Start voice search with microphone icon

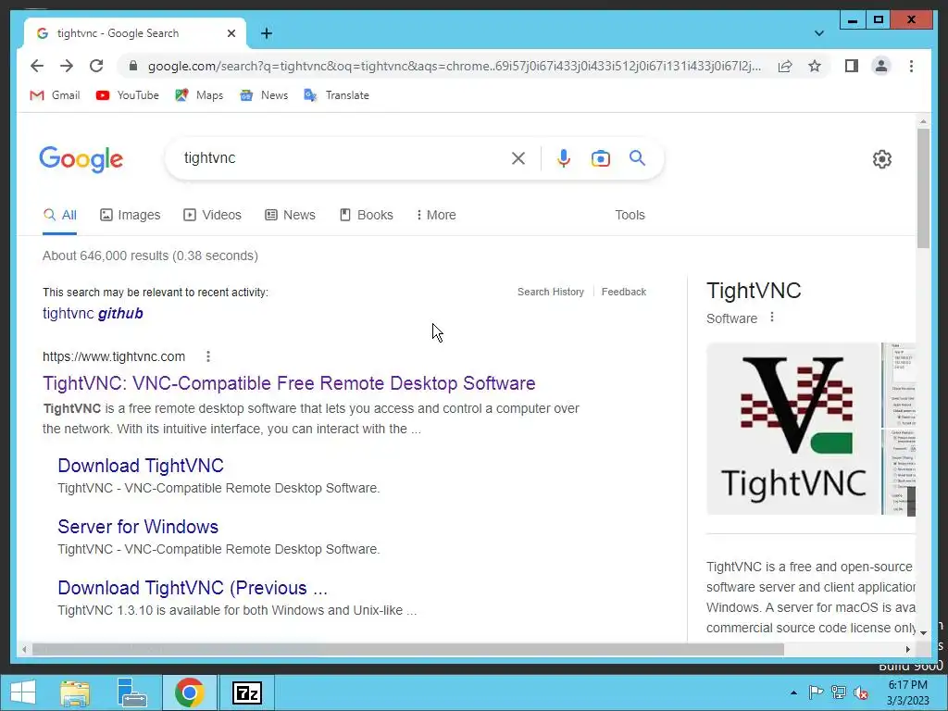tap(564, 158)
